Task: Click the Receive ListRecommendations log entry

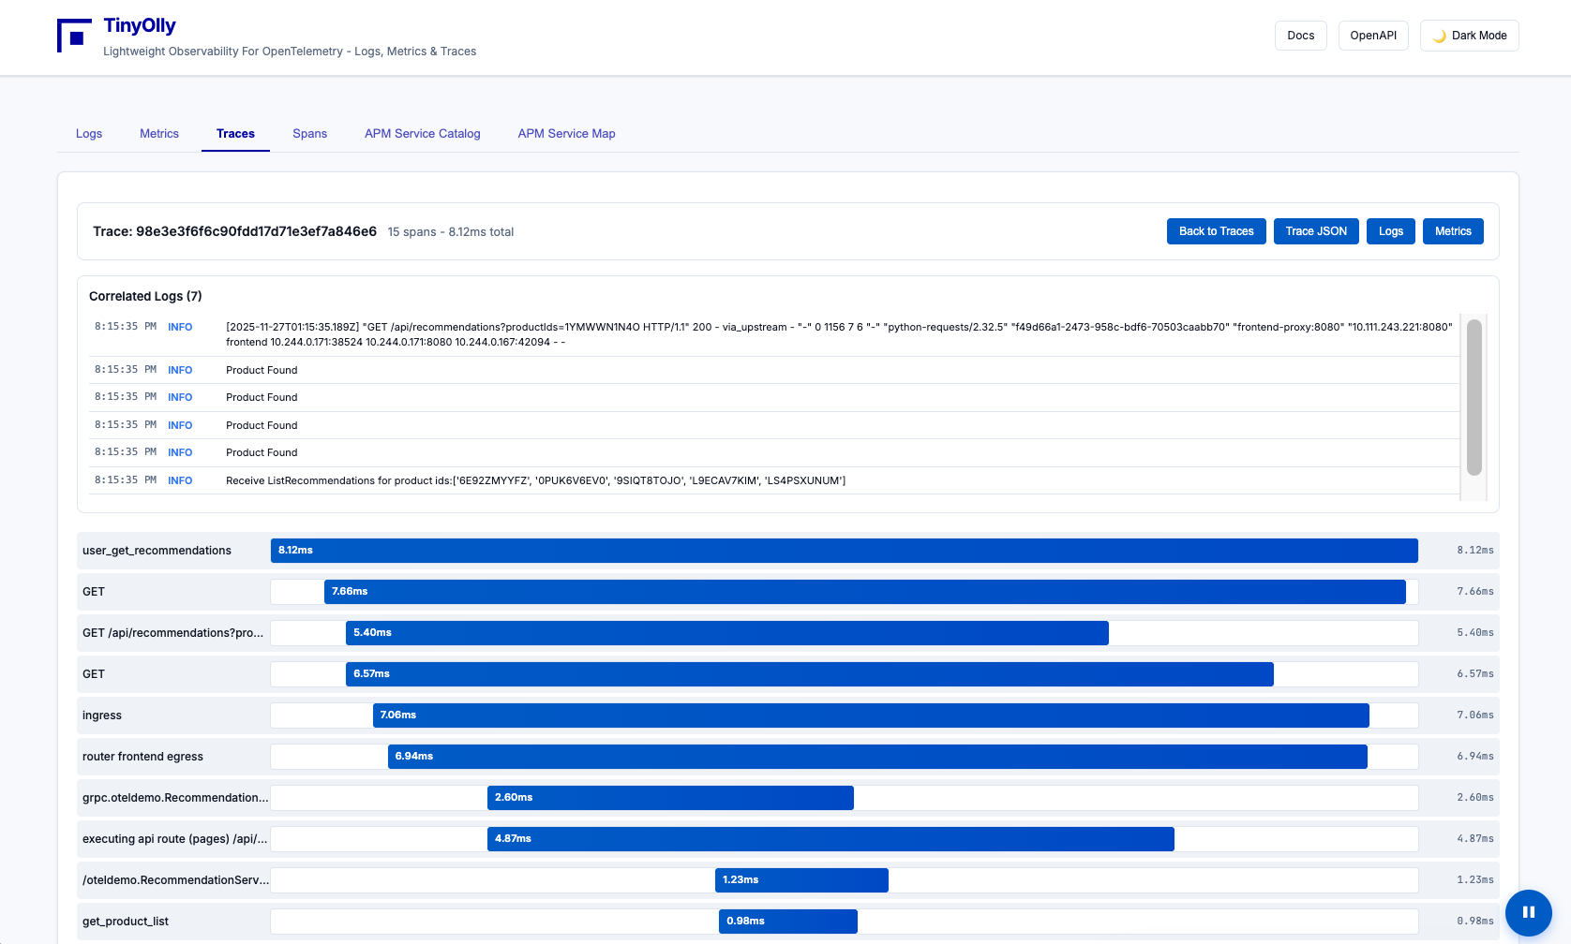Action: 534,480
